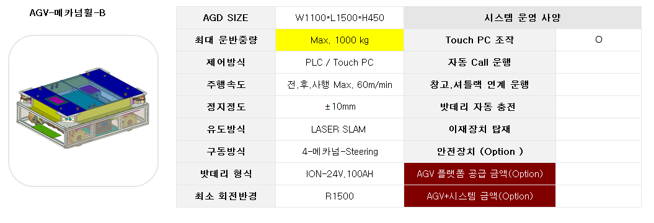This screenshot has width=654, height=223.
Task: Click the 창고.셔틀랙 연계 운행 label
Action: click(480, 85)
